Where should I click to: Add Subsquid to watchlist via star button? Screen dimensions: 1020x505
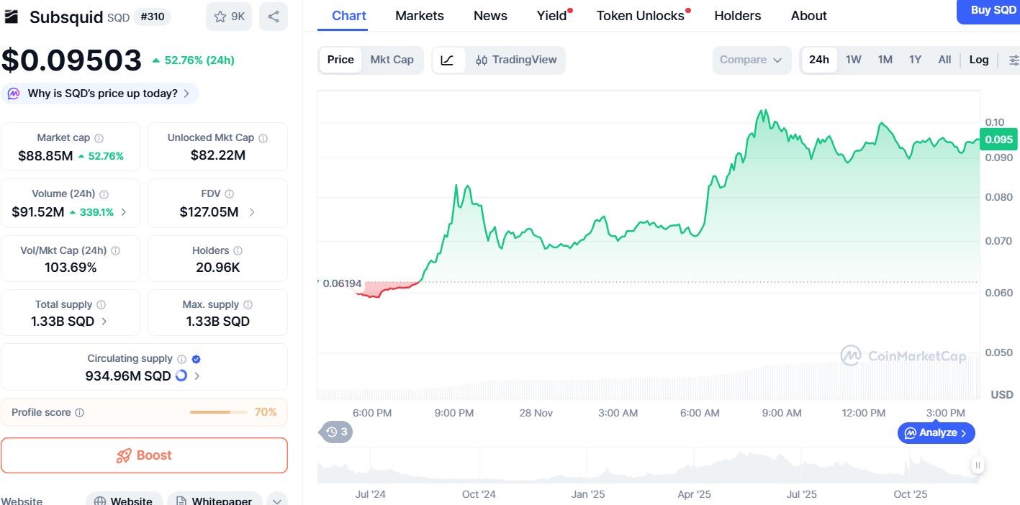tap(229, 17)
